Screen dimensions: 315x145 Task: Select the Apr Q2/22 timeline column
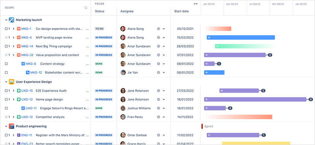(232, 4)
